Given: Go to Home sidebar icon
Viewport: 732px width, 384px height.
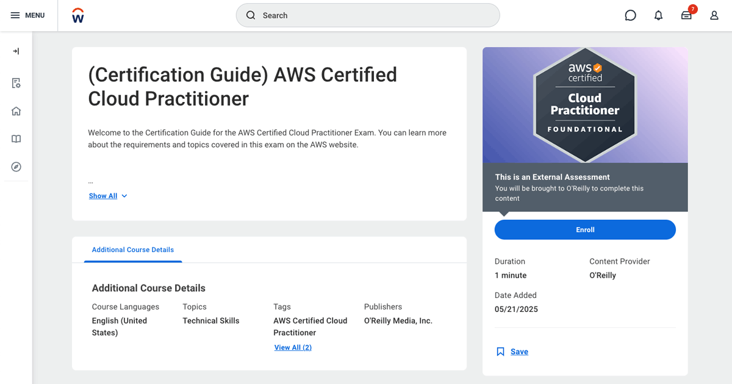Looking at the screenshot, I should tap(16, 111).
